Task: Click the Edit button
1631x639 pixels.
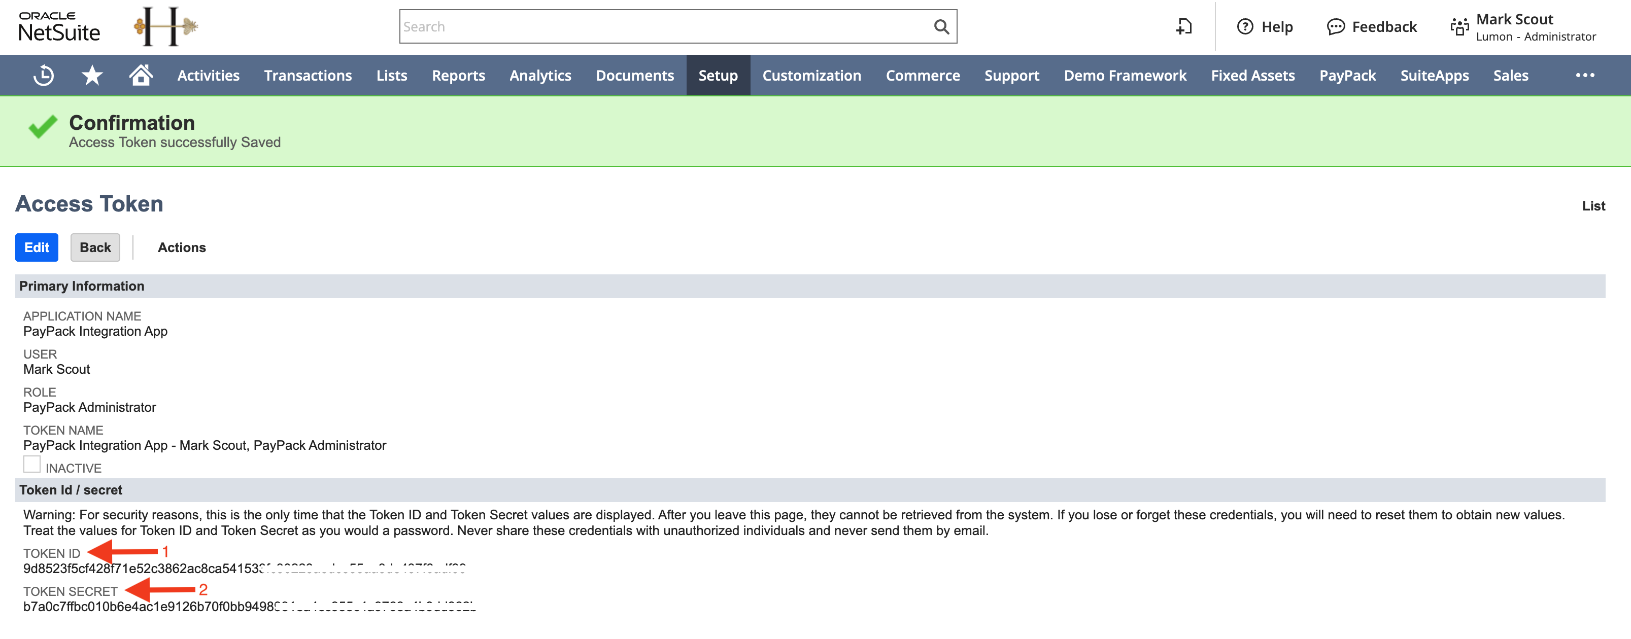Action: point(37,247)
